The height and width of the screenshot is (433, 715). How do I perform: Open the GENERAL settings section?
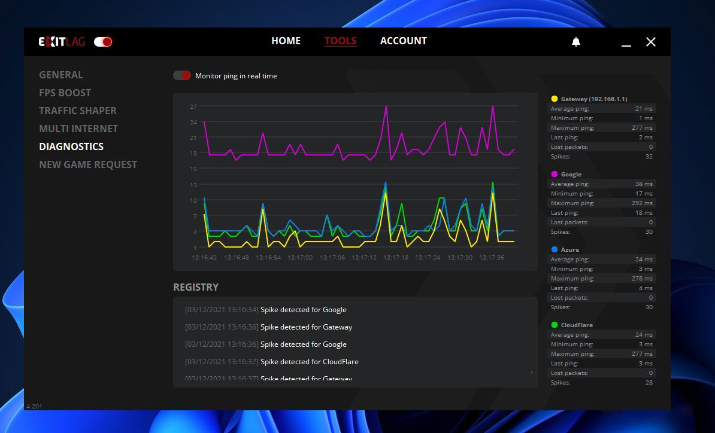(x=61, y=75)
